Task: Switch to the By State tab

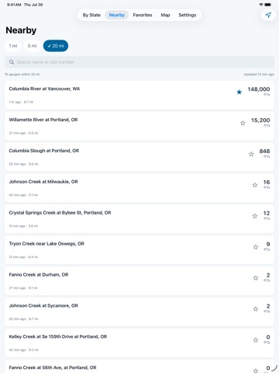Action: 91,15
